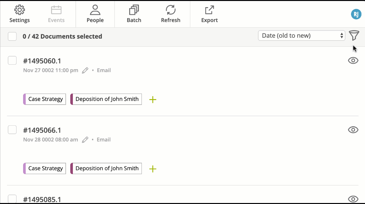Select document #1495060.1 checkbox
This screenshot has width=365, height=204.
point(12,60)
